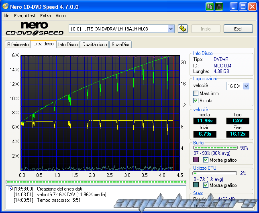Open the Esegui test menu

pos(24,16)
